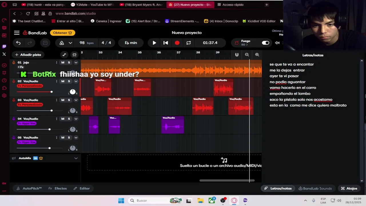This screenshot has width=366, height=206.
Task: Switch to Letras/notas panel tab
Action: pyautogui.click(x=278, y=189)
